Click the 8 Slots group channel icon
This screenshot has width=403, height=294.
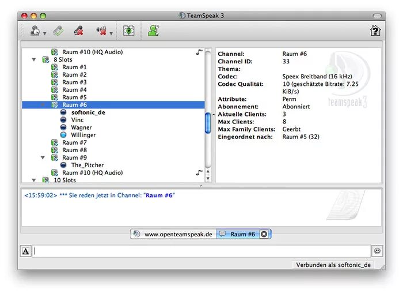45,60
